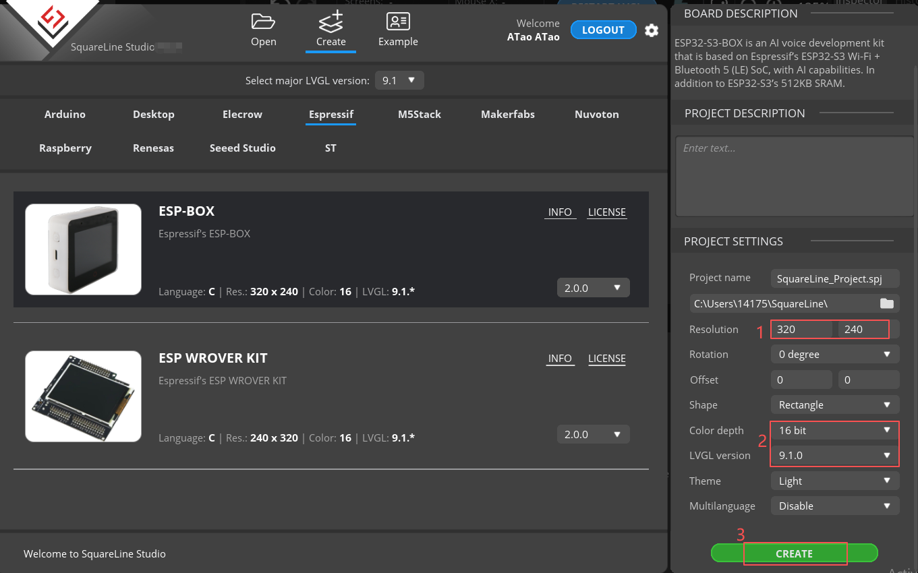Switch to the Desktop board category
The width and height of the screenshot is (918, 573).
154,115
